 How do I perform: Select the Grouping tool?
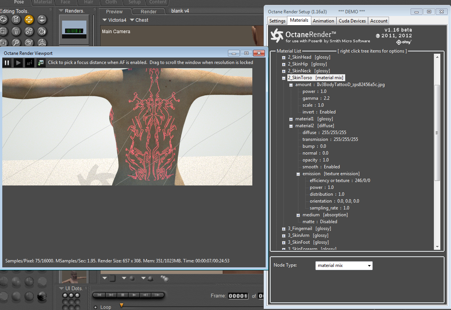3,43
